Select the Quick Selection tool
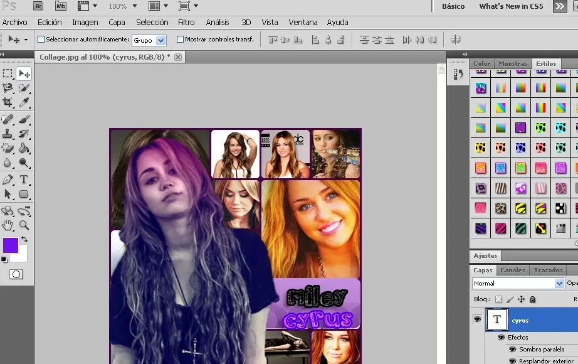578x364 pixels. [x=24, y=88]
